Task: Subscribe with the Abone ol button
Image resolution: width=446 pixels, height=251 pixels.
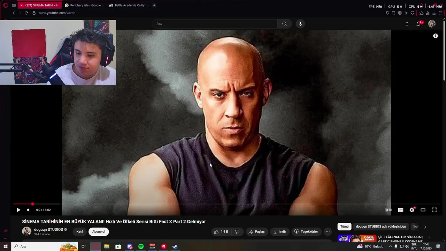Action: [99, 231]
